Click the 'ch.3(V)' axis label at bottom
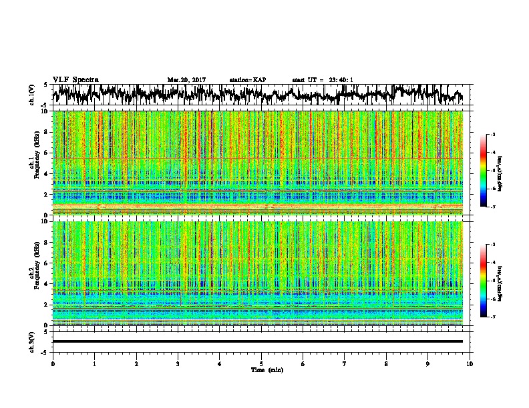Image resolution: width=529 pixels, height=408 pixels. click(32, 342)
